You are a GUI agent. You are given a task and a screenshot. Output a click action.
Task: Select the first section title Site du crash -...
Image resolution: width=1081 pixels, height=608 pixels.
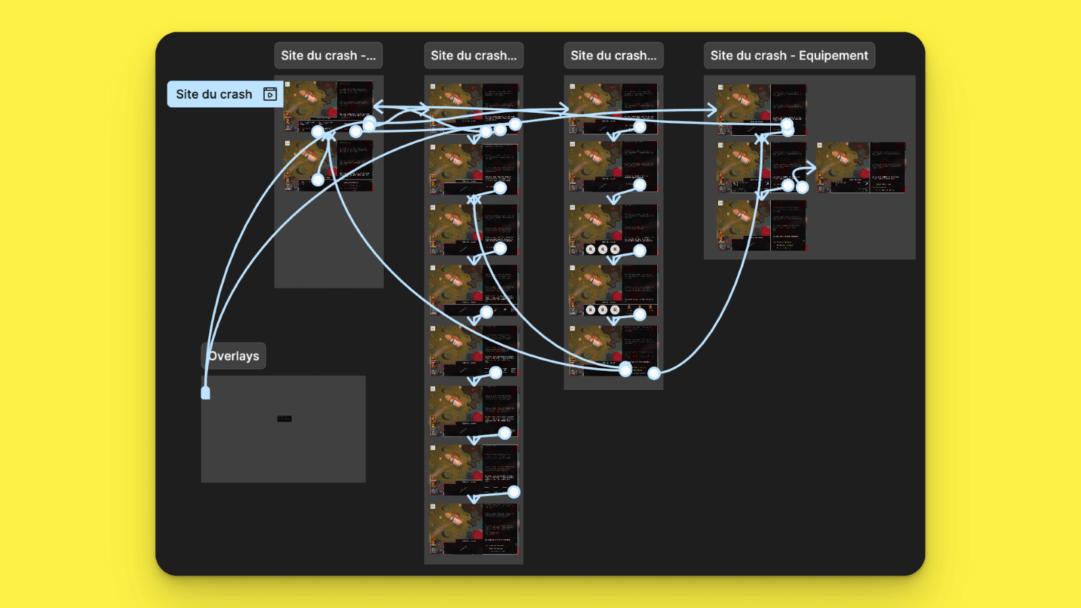pyautogui.click(x=328, y=55)
